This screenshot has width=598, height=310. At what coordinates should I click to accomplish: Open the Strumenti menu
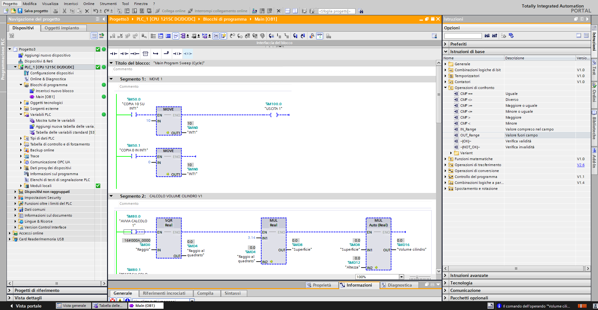(108, 4)
